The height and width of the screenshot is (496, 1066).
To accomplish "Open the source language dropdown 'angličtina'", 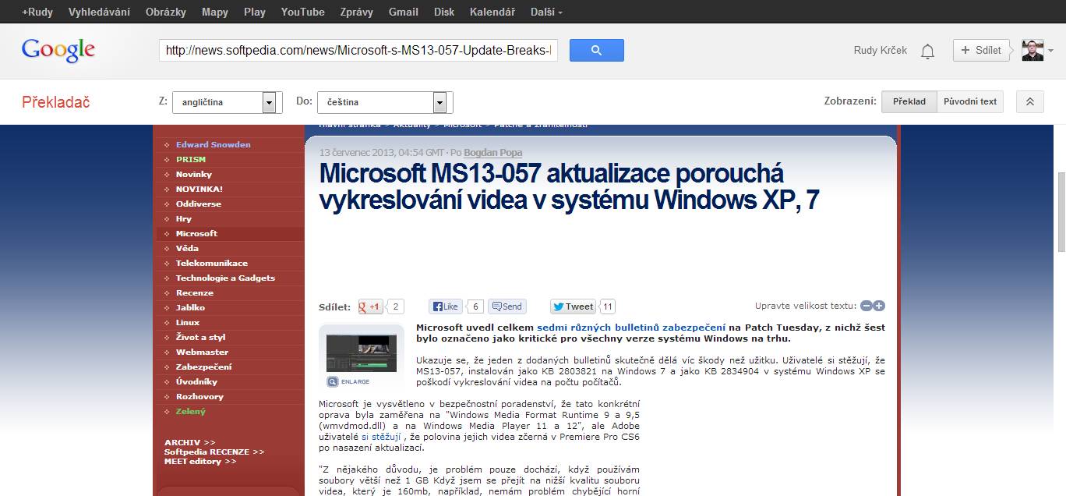I will pyautogui.click(x=227, y=102).
